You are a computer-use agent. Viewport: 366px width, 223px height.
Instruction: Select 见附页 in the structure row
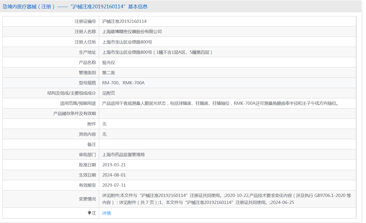tap(109, 93)
